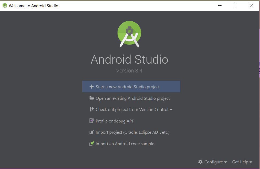This screenshot has width=260, height=169.
Task: Start a new Android Studio project
Action: pyautogui.click(x=131, y=86)
